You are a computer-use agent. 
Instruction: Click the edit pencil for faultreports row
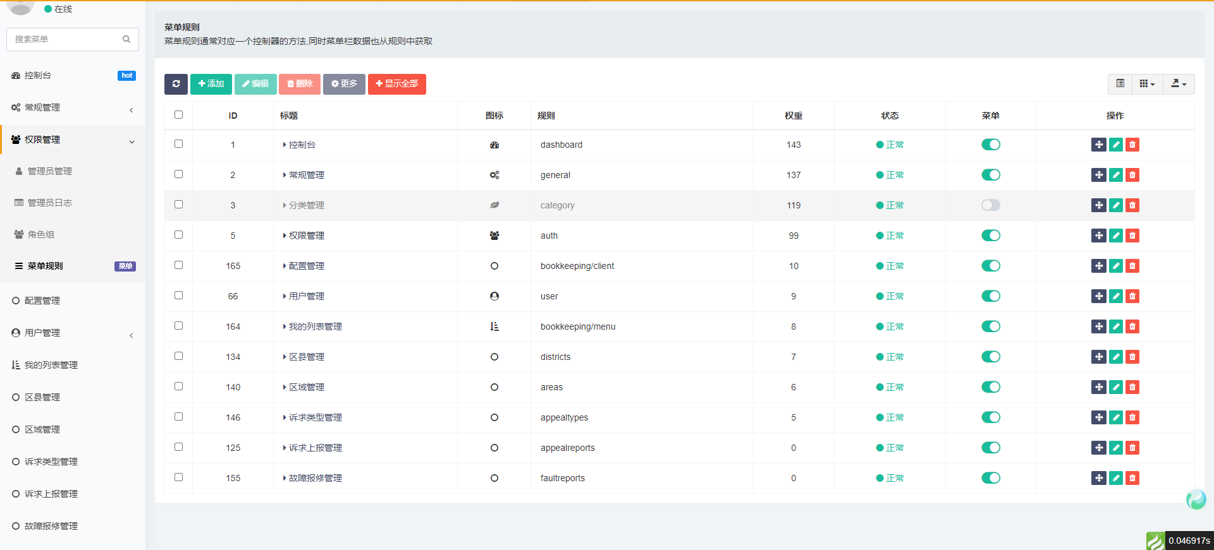click(x=1116, y=478)
